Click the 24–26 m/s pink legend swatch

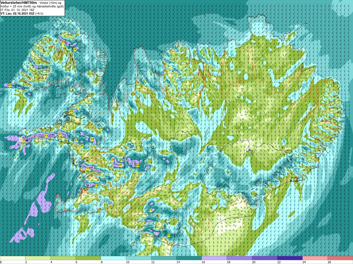pyautogui.click(x=315, y=258)
